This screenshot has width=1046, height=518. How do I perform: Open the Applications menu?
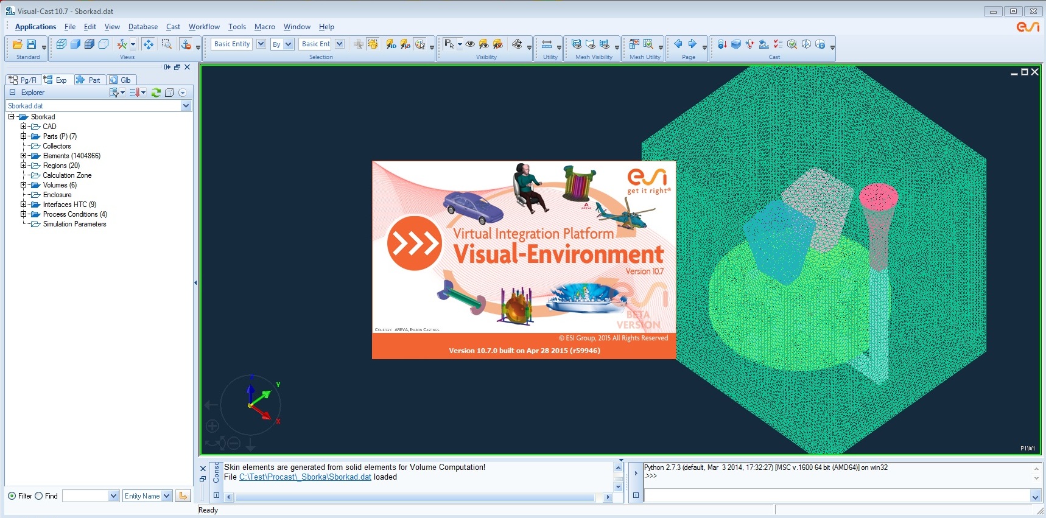click(35, 27)
